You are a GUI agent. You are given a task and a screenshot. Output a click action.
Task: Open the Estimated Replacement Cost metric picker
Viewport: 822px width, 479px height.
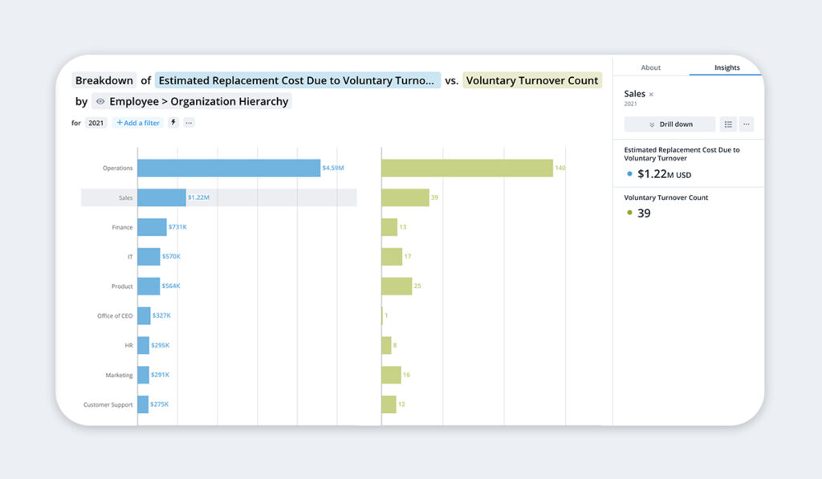click(297, 80)
